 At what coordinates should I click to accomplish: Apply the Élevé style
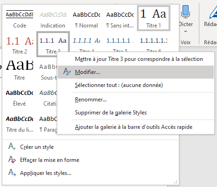coord(20,96)
